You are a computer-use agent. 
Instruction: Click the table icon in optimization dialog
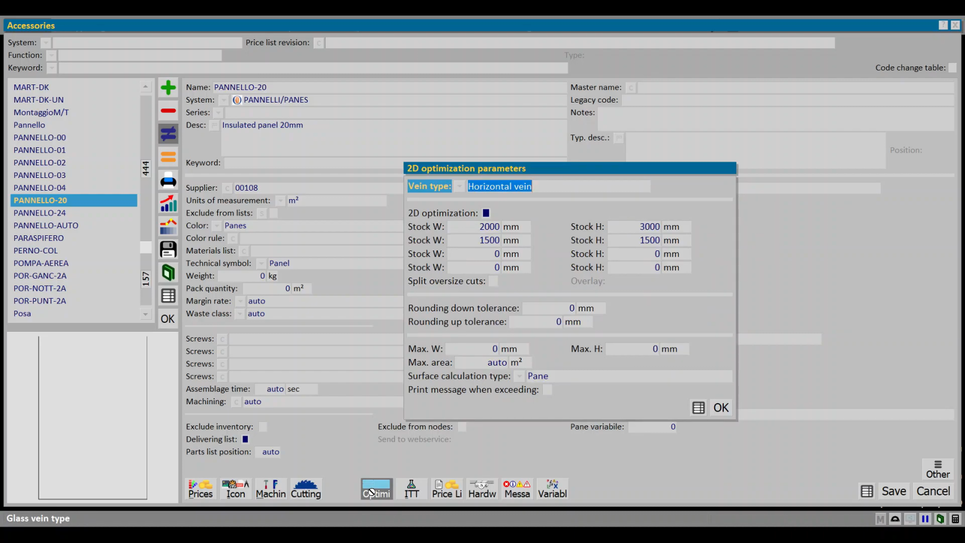point(698,408)
